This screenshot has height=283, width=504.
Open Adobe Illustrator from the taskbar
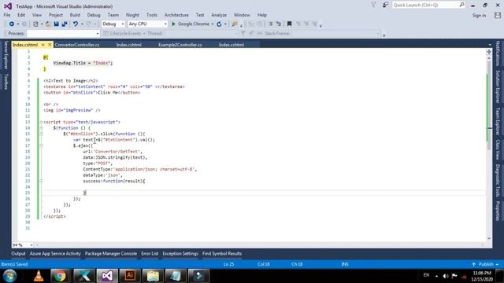130,276
